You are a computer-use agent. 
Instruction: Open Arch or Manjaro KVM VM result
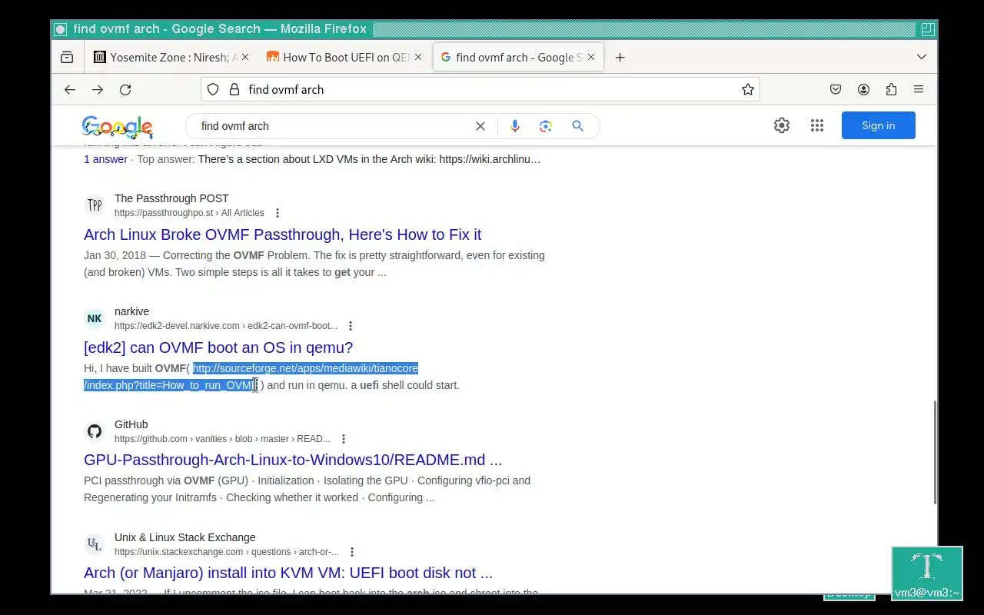tap(288, 573)
